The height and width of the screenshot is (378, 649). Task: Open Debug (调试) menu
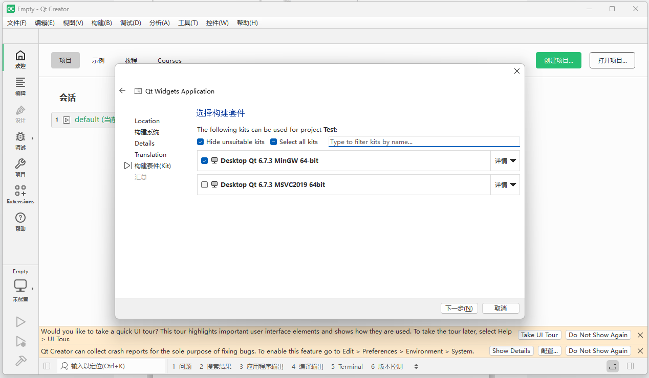click(x=131, y=23)
